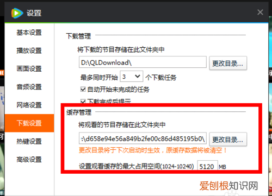Click the 缓存管理 section heading
272x196 pixels.
point(79,112)
